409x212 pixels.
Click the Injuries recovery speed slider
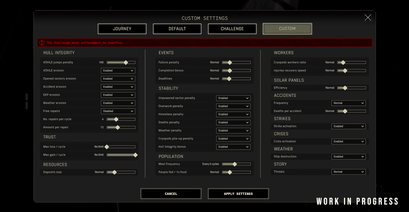click(352, 71)
